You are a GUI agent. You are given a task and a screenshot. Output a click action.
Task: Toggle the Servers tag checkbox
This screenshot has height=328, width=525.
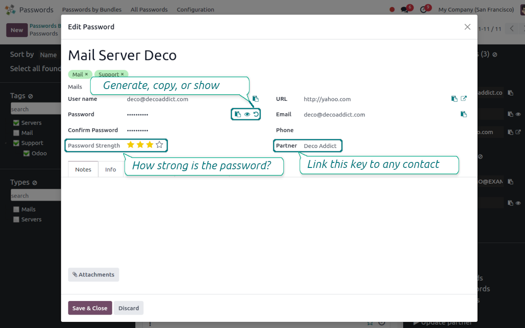[16, 123]
